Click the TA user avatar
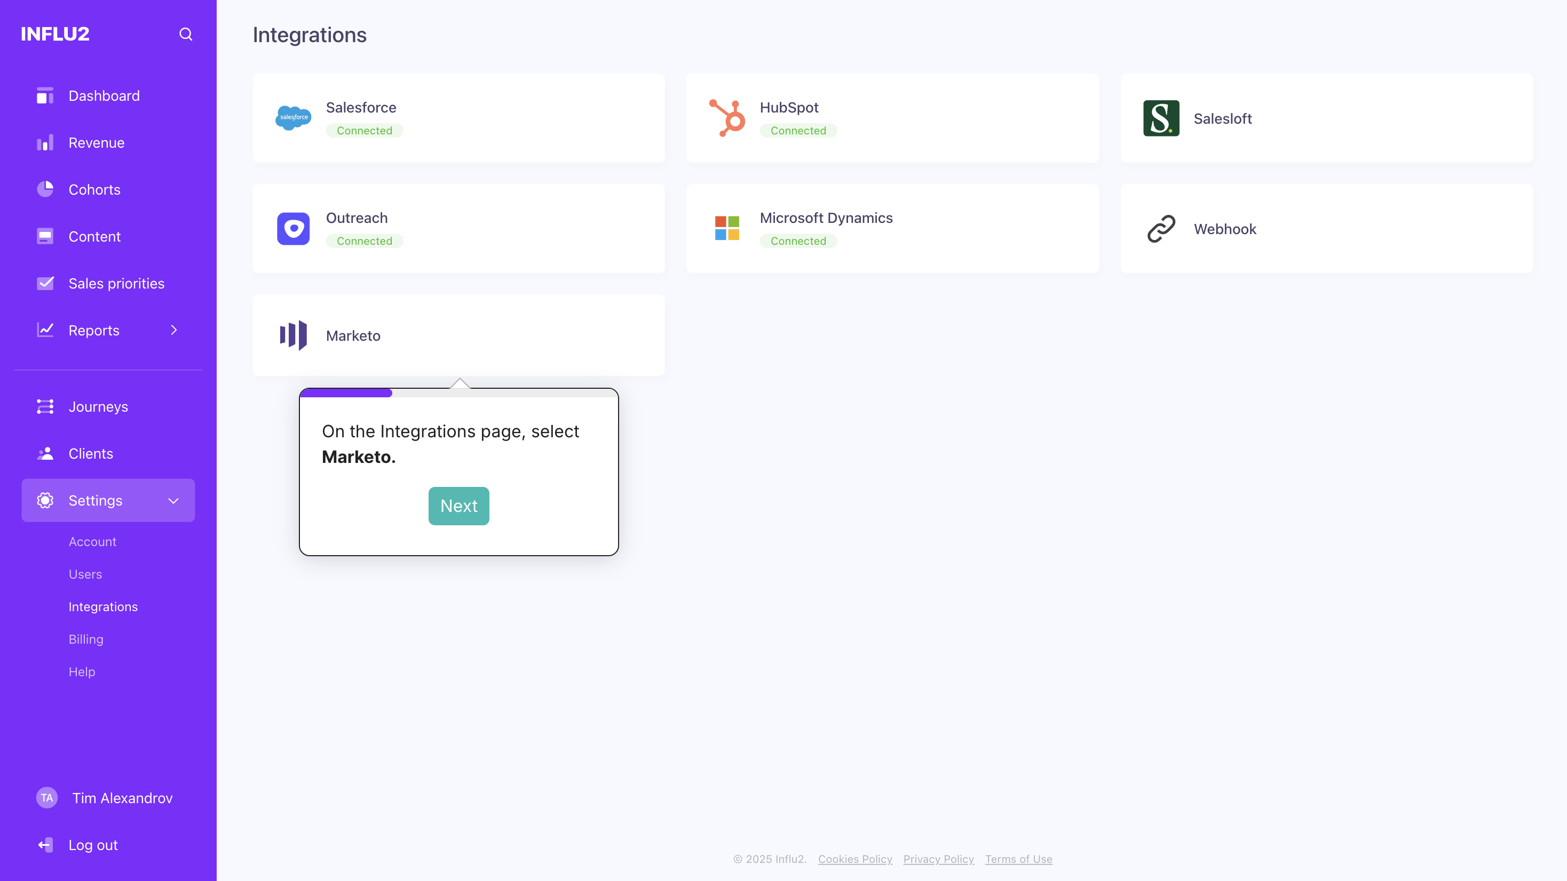This screenshot has width=1567, height=881. click(47, 798)
